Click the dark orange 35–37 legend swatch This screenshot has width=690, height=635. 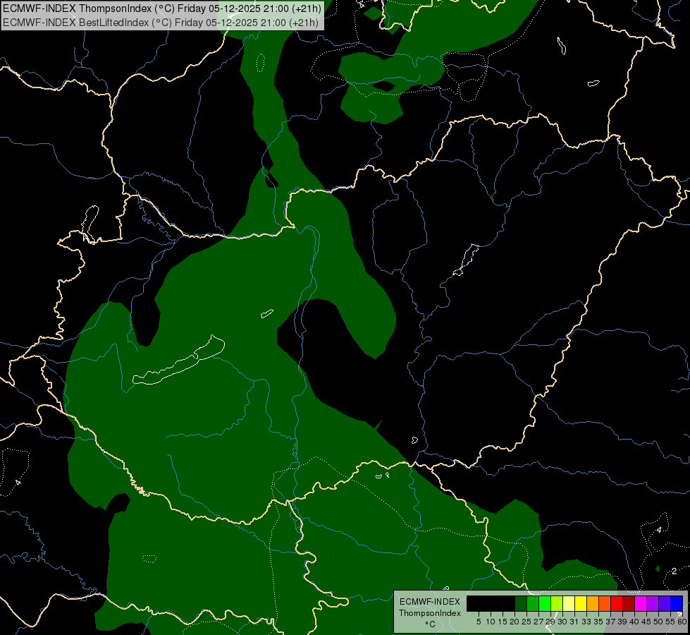(605, 603)
